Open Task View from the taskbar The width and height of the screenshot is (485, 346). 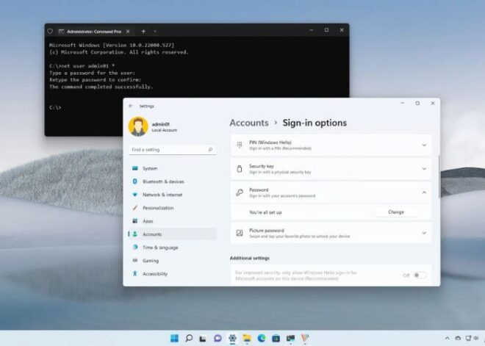click(x=203, y=338)
